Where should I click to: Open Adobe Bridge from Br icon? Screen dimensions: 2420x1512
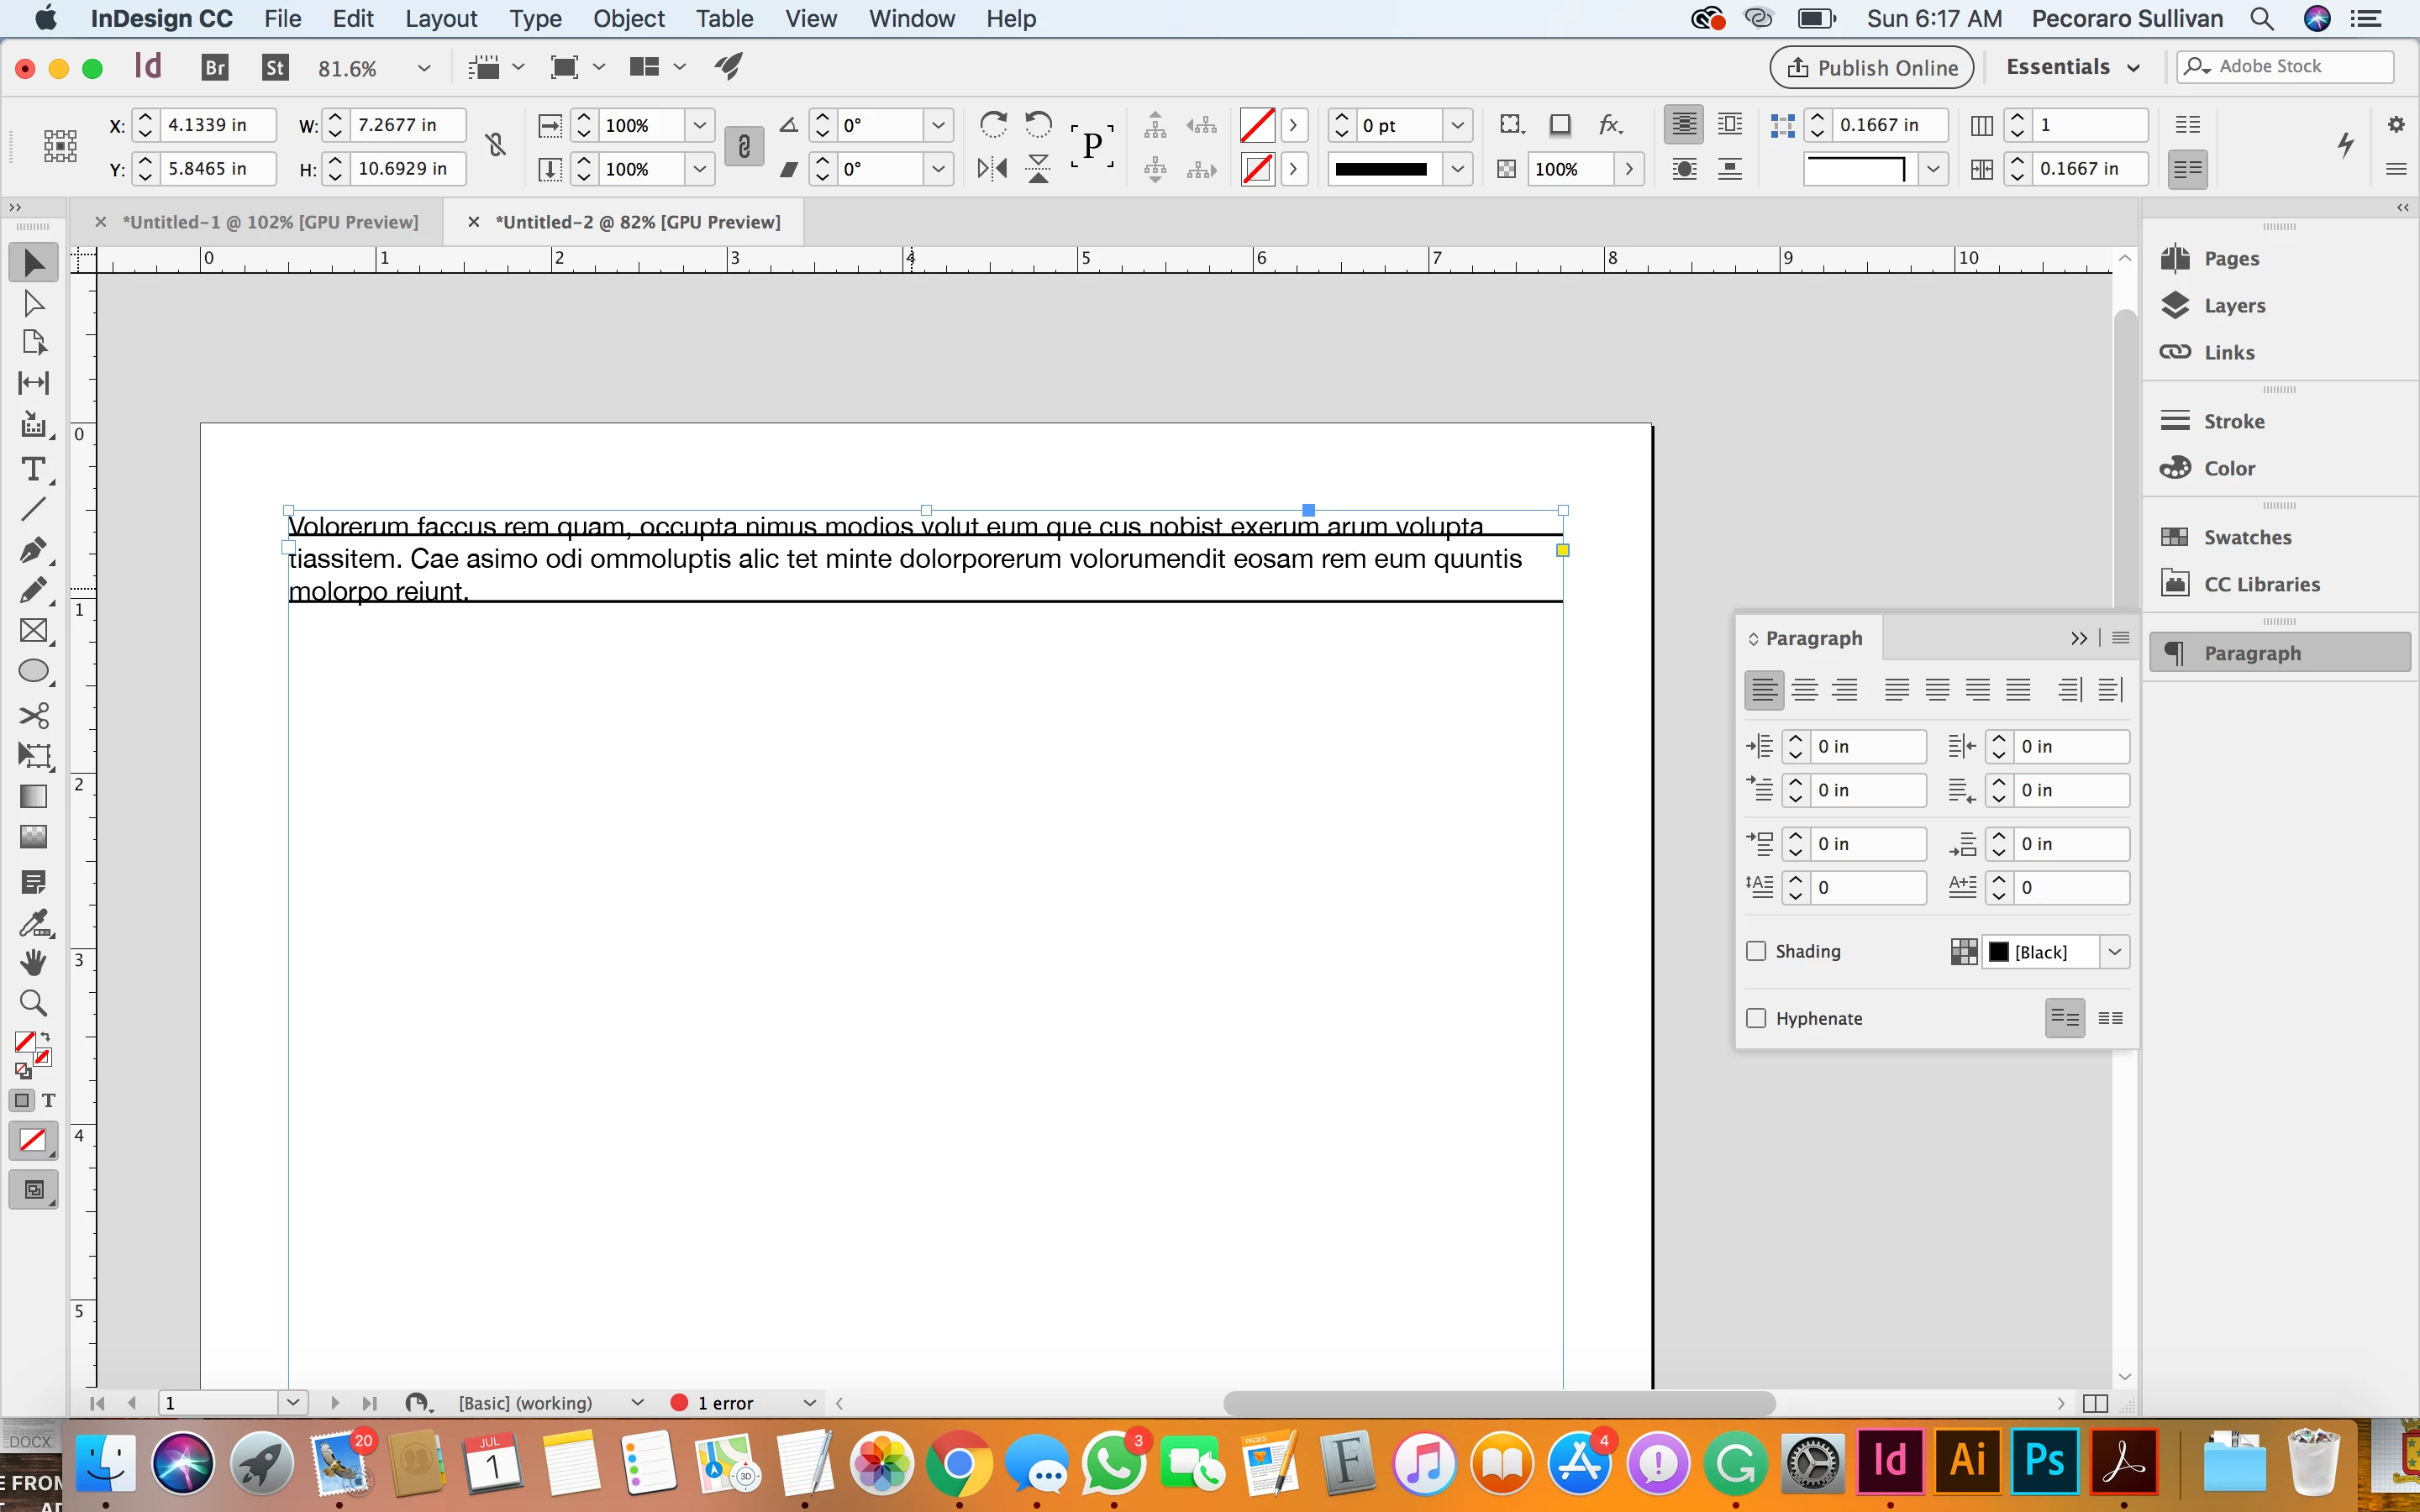click(215, 67)
